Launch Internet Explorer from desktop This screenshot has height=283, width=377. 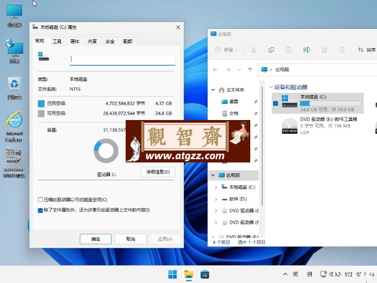tap(14, 126)
